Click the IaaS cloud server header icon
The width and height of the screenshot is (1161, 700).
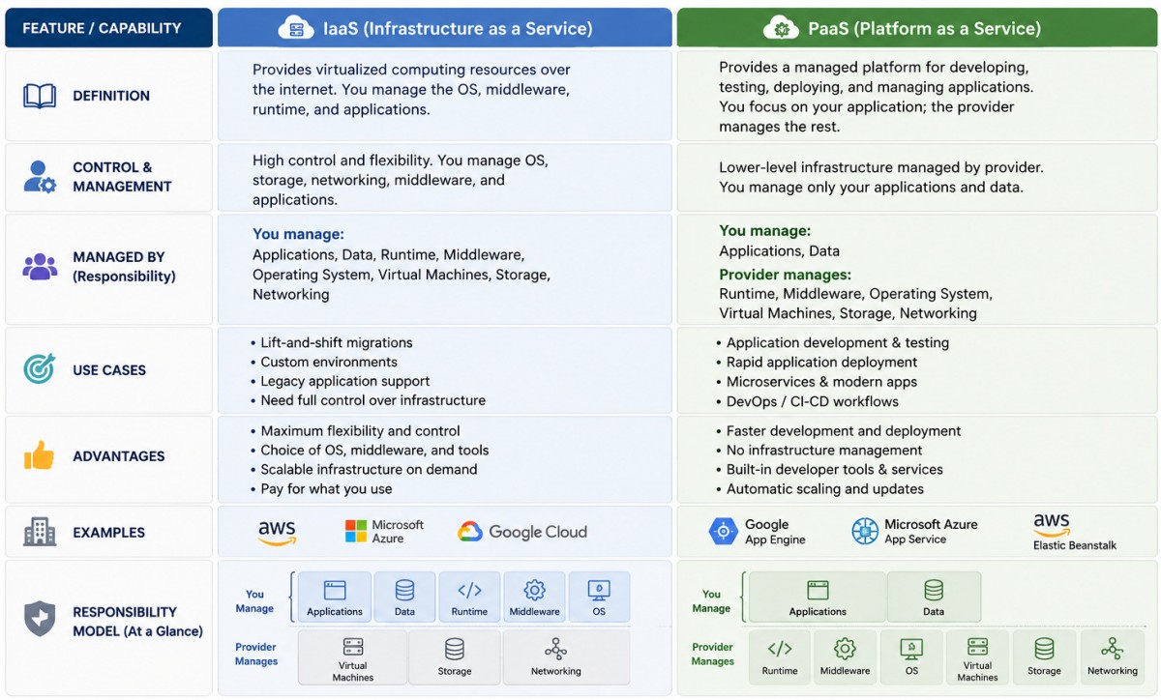click(296, 28)
